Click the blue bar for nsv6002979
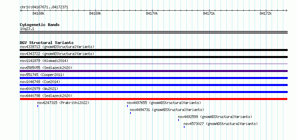The width and height of the screenshot is (297, 140). point(154,92)
